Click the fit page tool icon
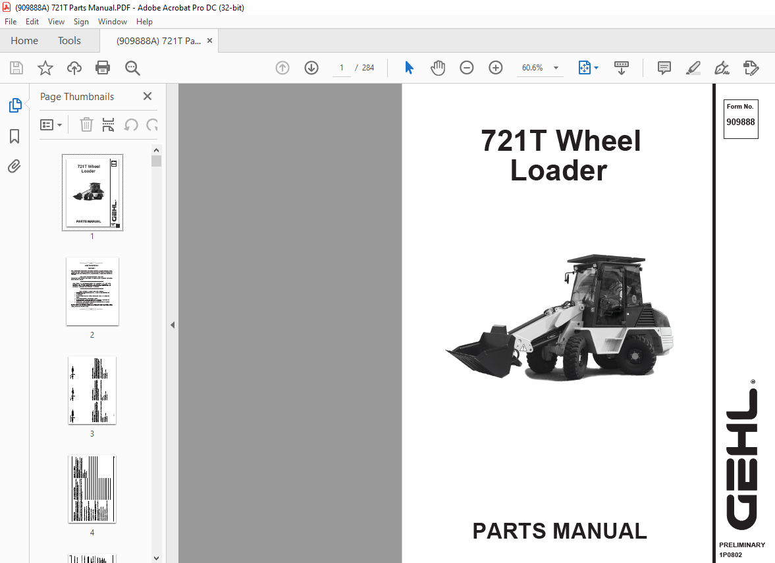Screen dimensions: 775x563 pyautogui.click(x=584, y=68)
